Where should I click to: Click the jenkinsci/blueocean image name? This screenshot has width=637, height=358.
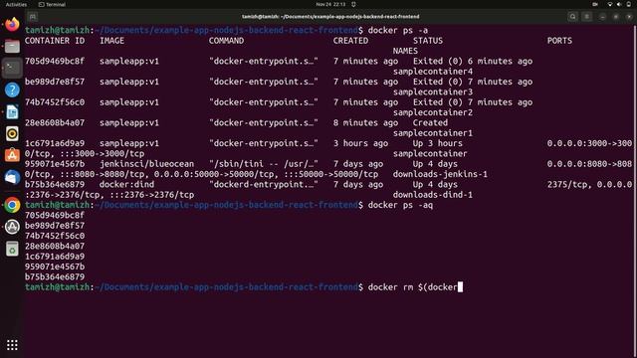pyautogui.click(x=146, y=164)
